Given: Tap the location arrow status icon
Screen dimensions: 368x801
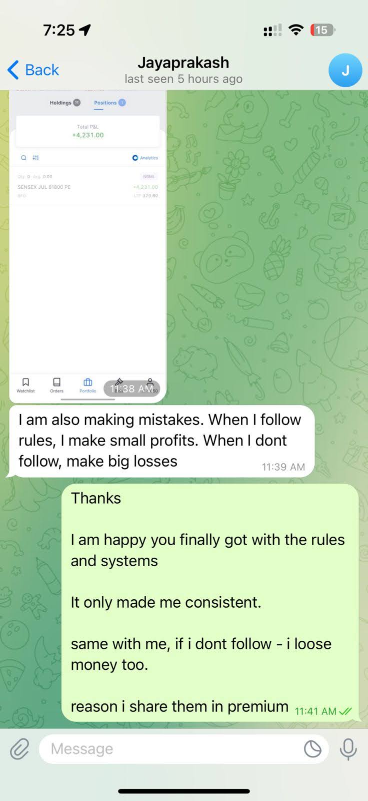Looking at the screenshot, I should (x=85, y=30).
